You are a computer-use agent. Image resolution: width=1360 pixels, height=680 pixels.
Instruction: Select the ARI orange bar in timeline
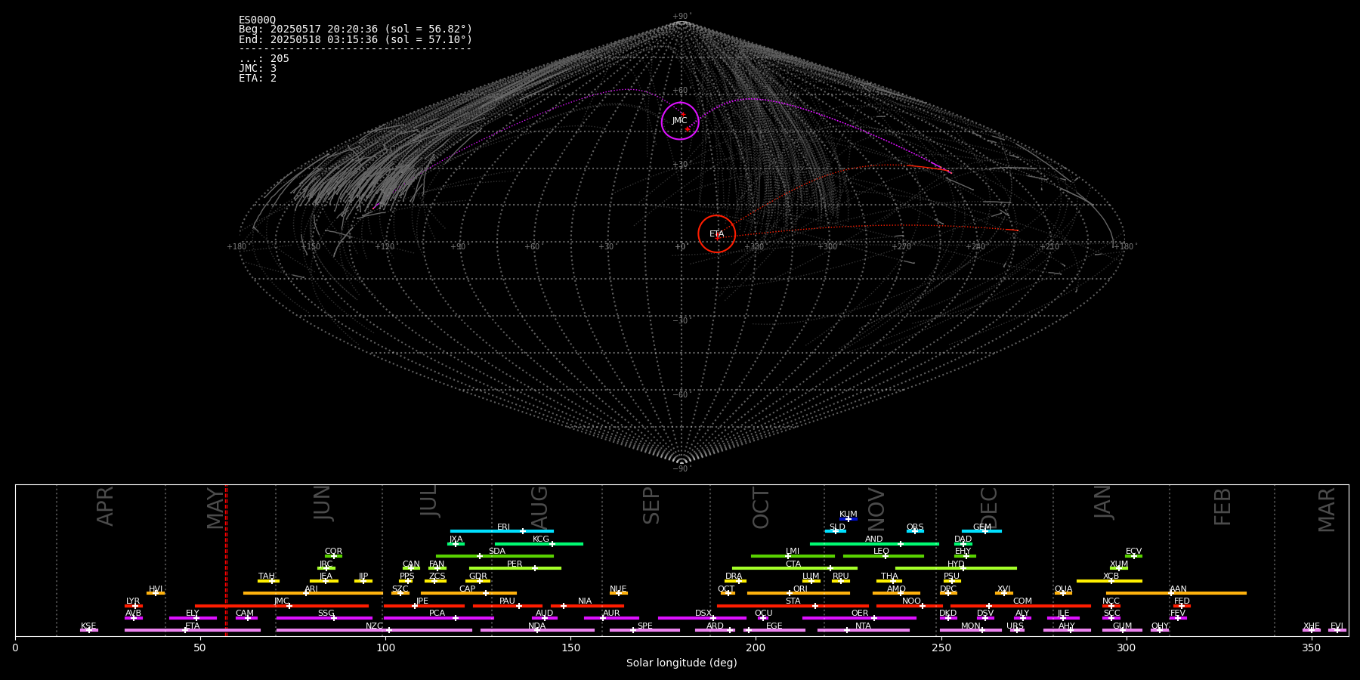coord(313,593)
